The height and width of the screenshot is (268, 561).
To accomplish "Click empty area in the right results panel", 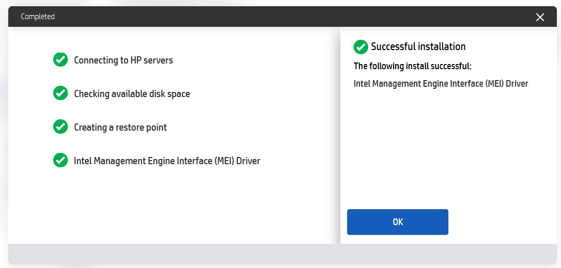I will [444, 150].
